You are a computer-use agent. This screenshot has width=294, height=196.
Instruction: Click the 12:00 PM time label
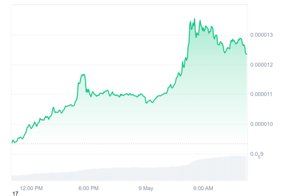click(31, 188)
